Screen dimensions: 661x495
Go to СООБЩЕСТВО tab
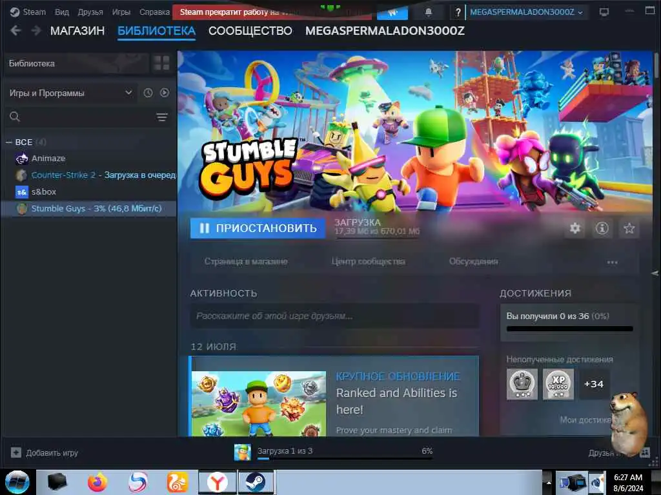[x=250, y=31]
